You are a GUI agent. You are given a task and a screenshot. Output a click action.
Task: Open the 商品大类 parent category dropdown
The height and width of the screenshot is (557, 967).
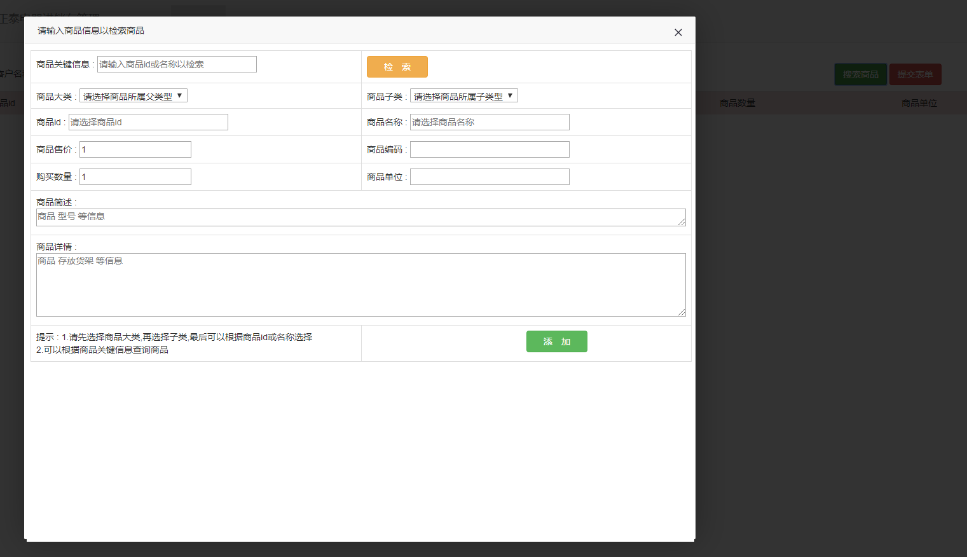coord(134,96)
